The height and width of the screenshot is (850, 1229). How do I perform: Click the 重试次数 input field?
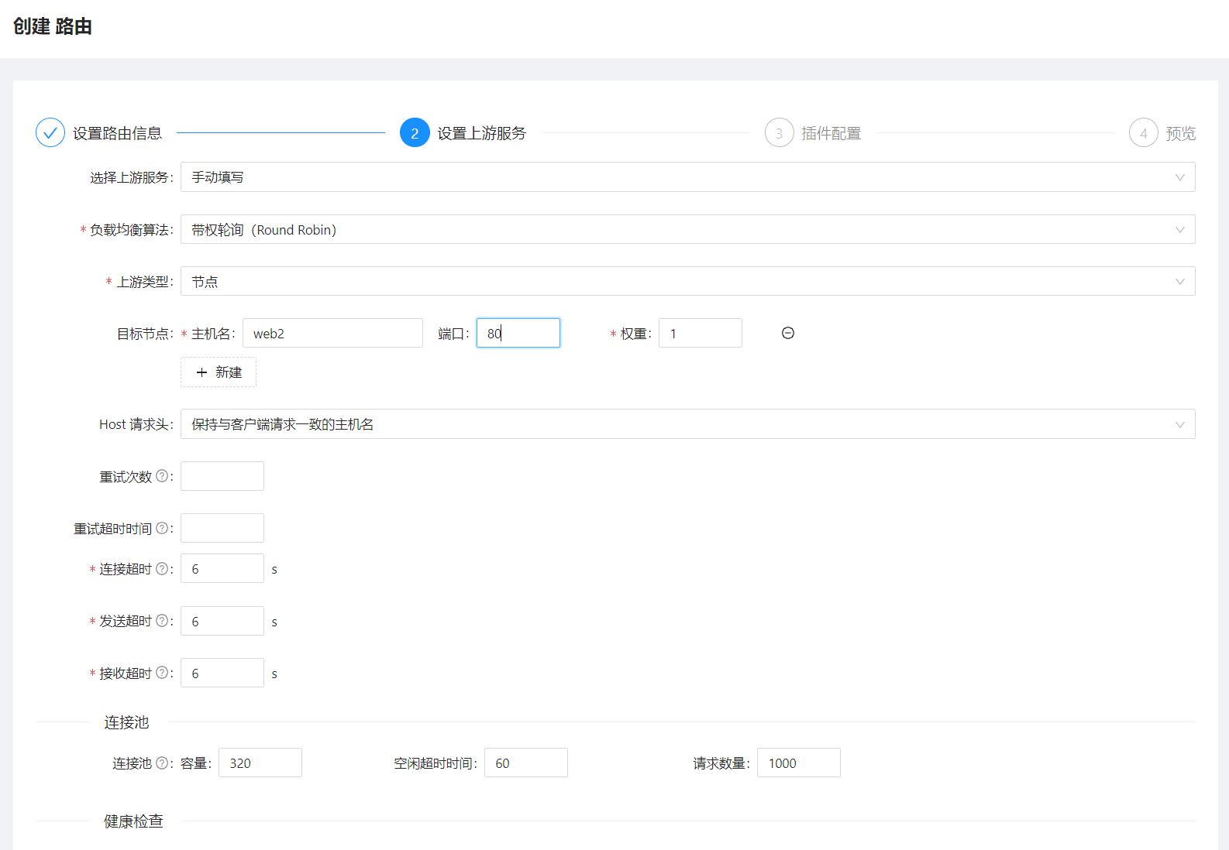[222, 476]
